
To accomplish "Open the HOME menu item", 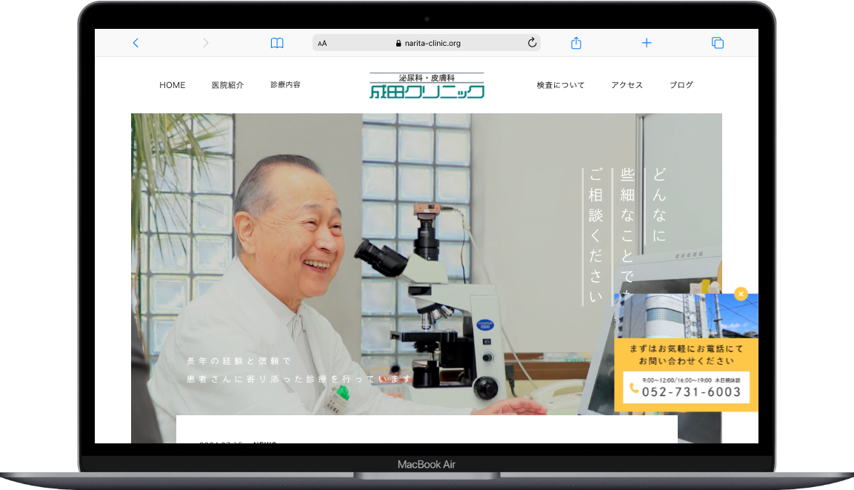I will [172, 85].
